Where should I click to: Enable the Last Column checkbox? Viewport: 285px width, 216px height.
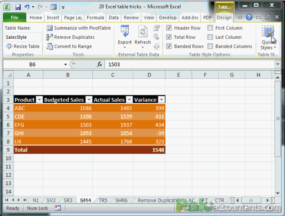[210, 37]
